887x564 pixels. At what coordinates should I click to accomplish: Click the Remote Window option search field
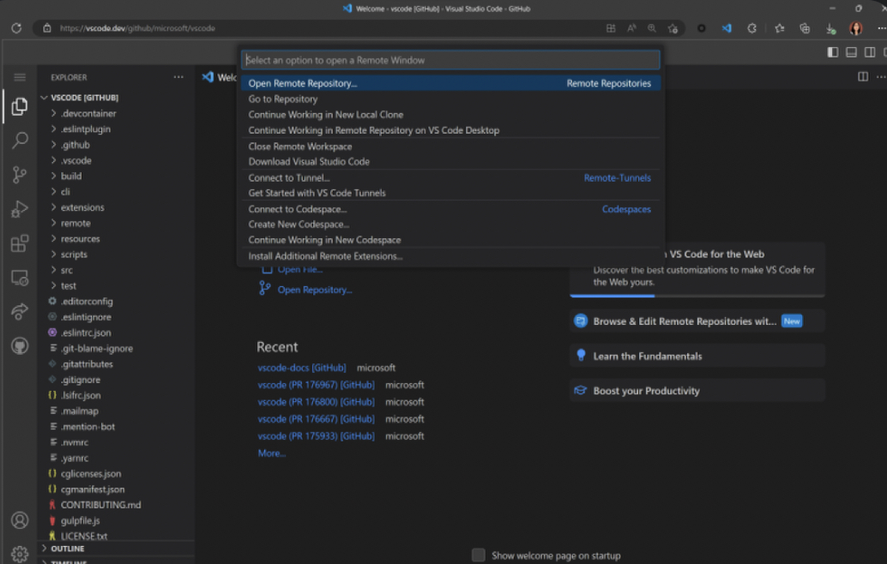450,60
